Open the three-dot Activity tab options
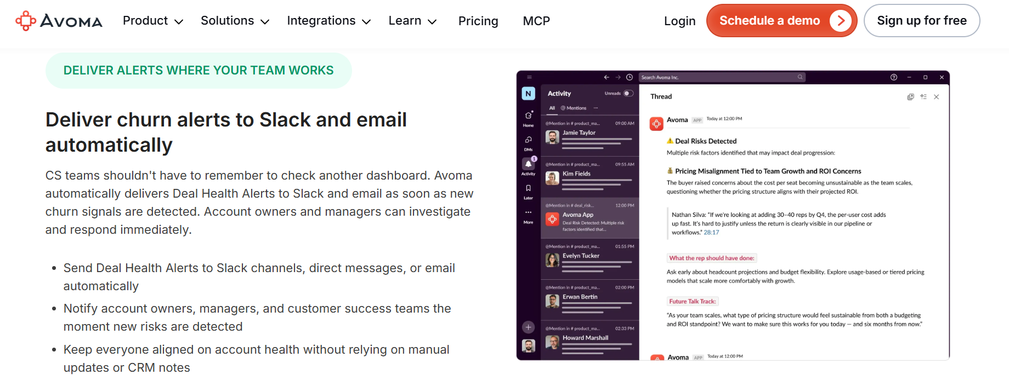Image resolution: width=1009 pixels, height=392 pixels. pos(596,108)
